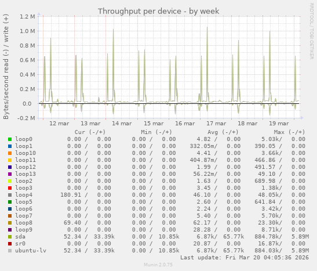Click loop2 max value 689.98
The image size is (317, 271).
265,181
